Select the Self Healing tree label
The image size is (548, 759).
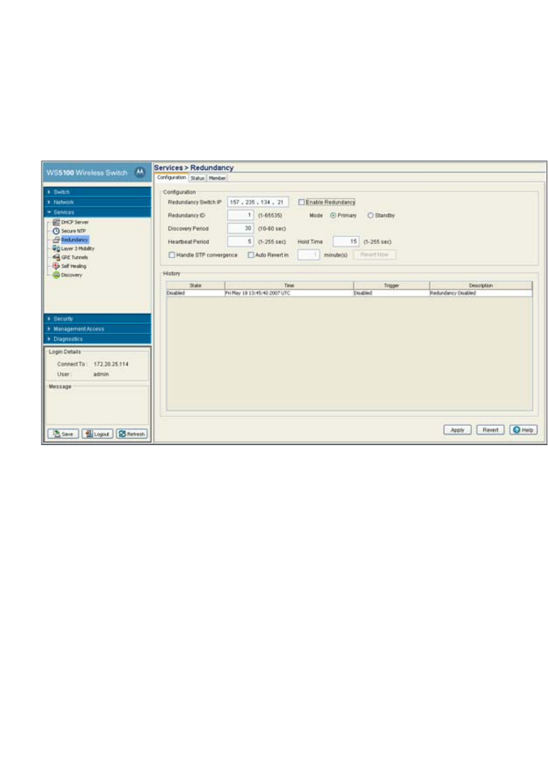pos(74,266)
